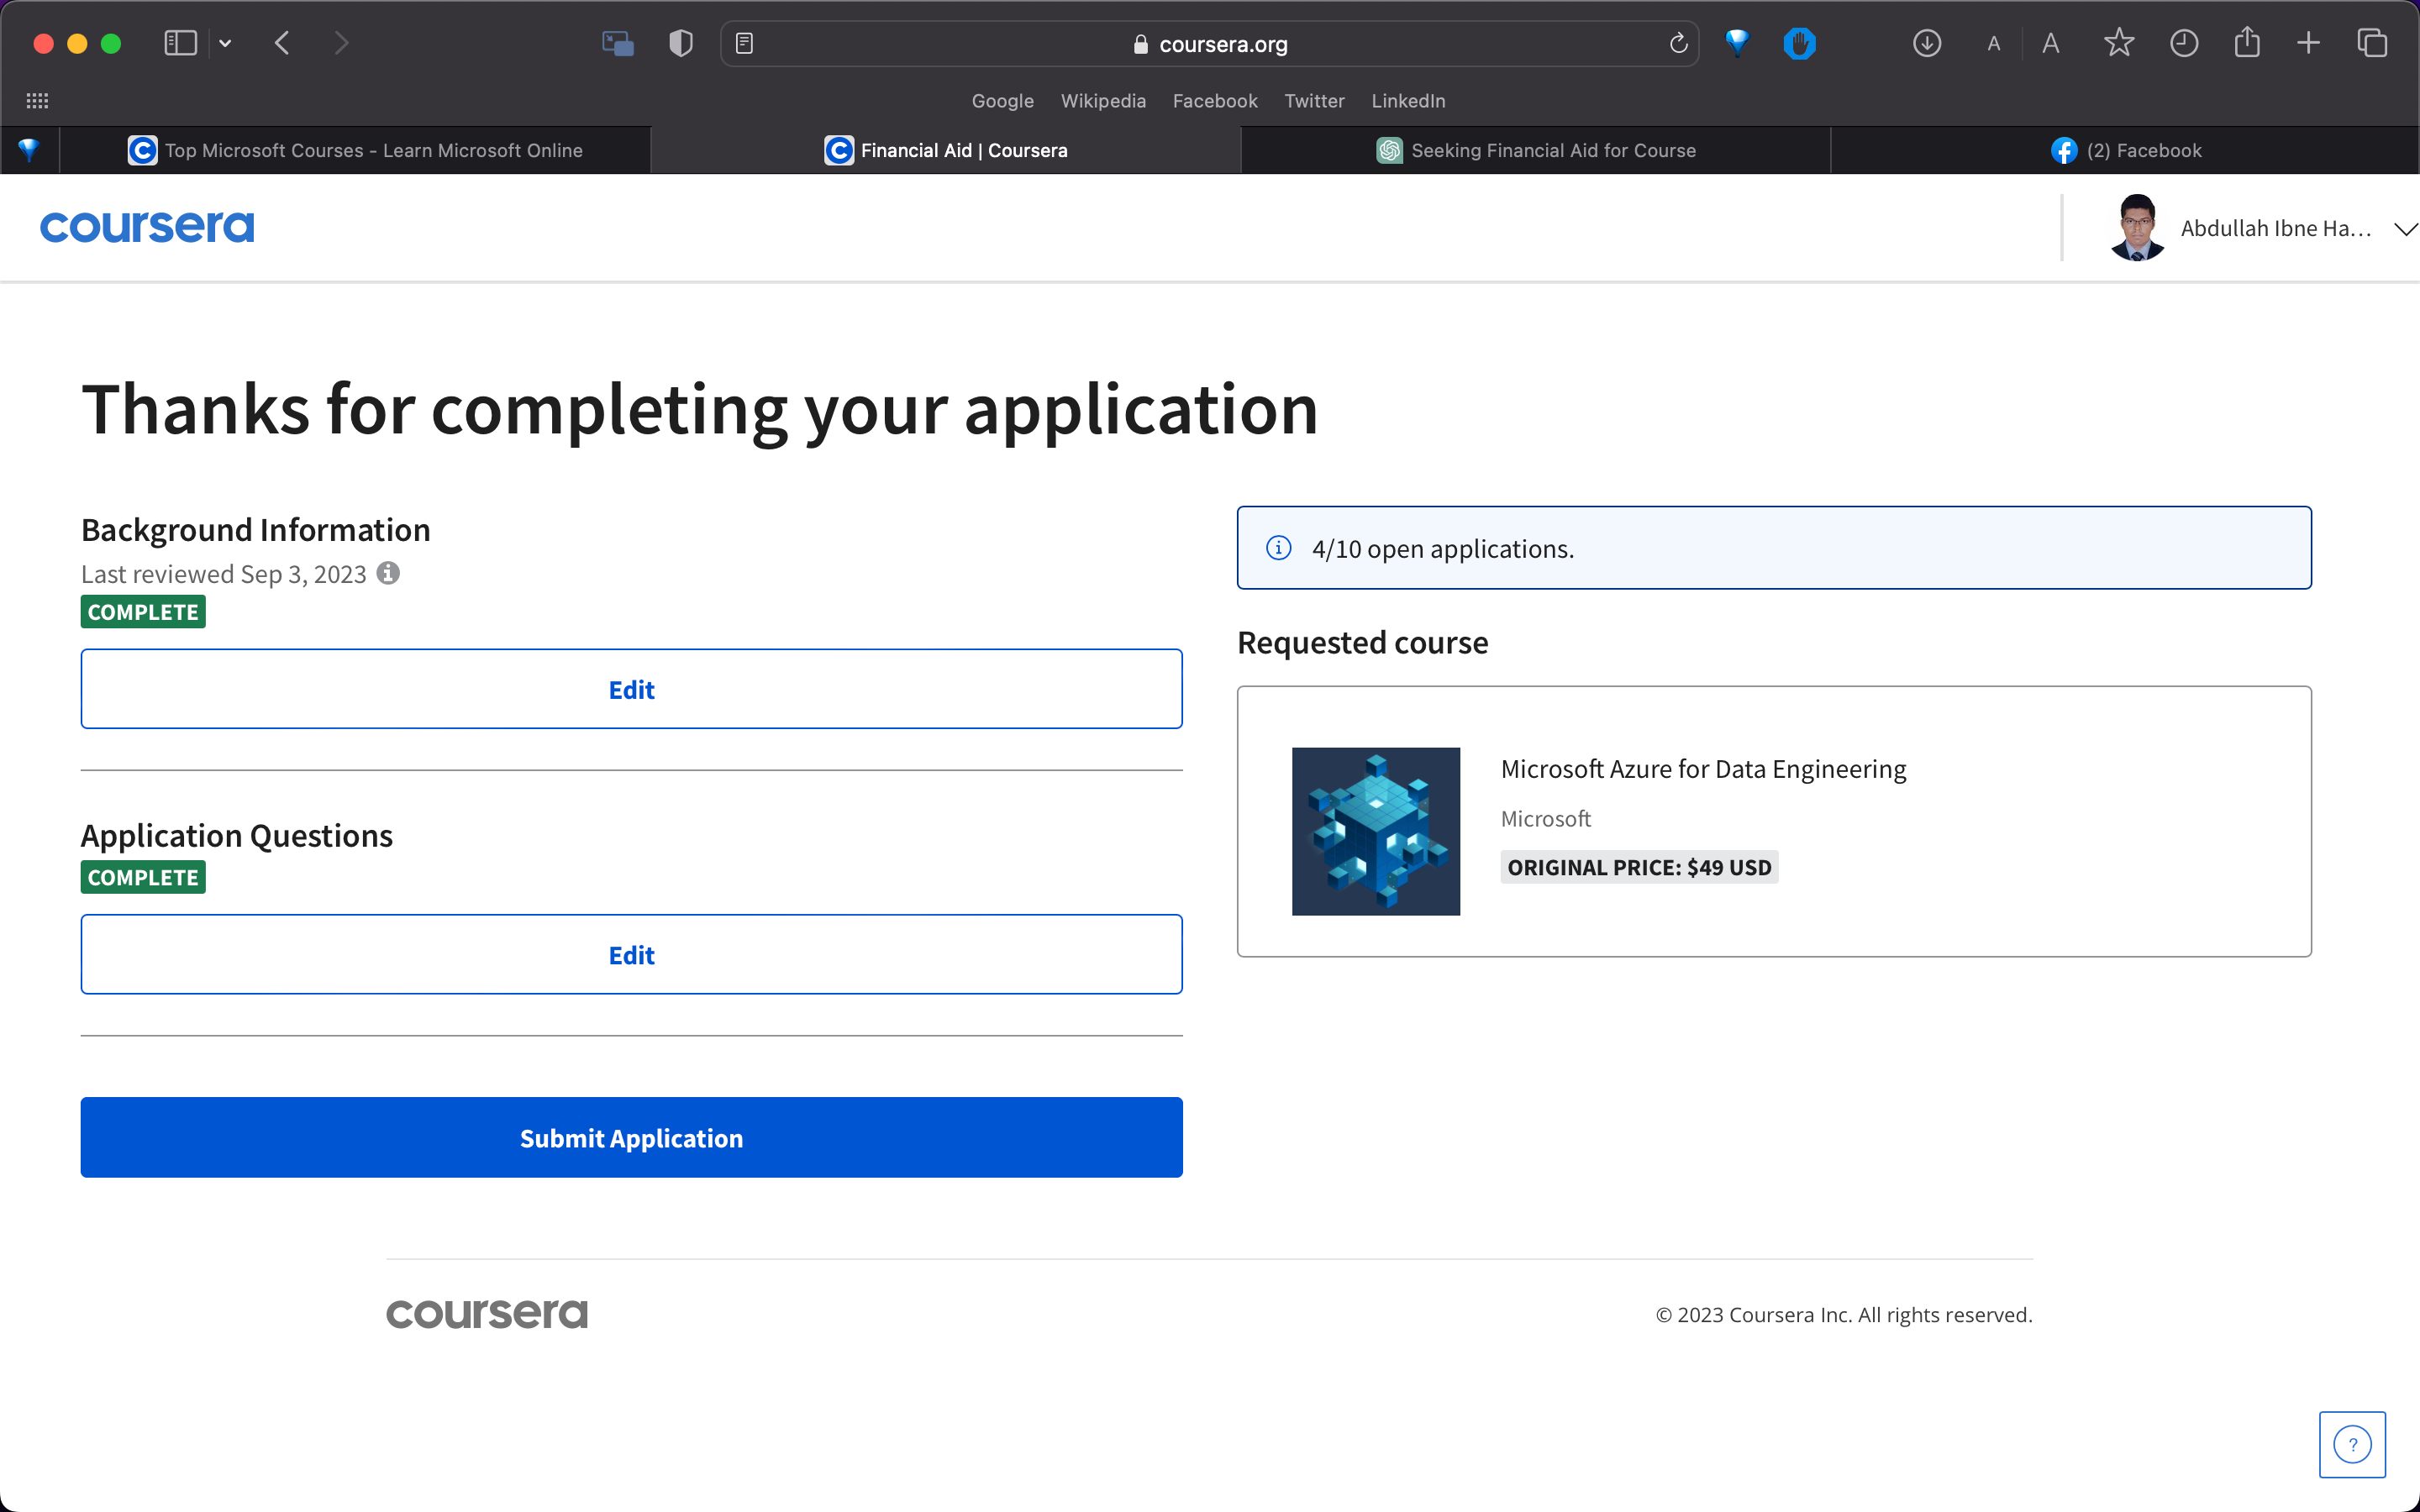Image resolution: width=2420 pixels, height=1512 pixels.
Task: Open a new tab with the plus icon
Action: [x=2309, y=43]
